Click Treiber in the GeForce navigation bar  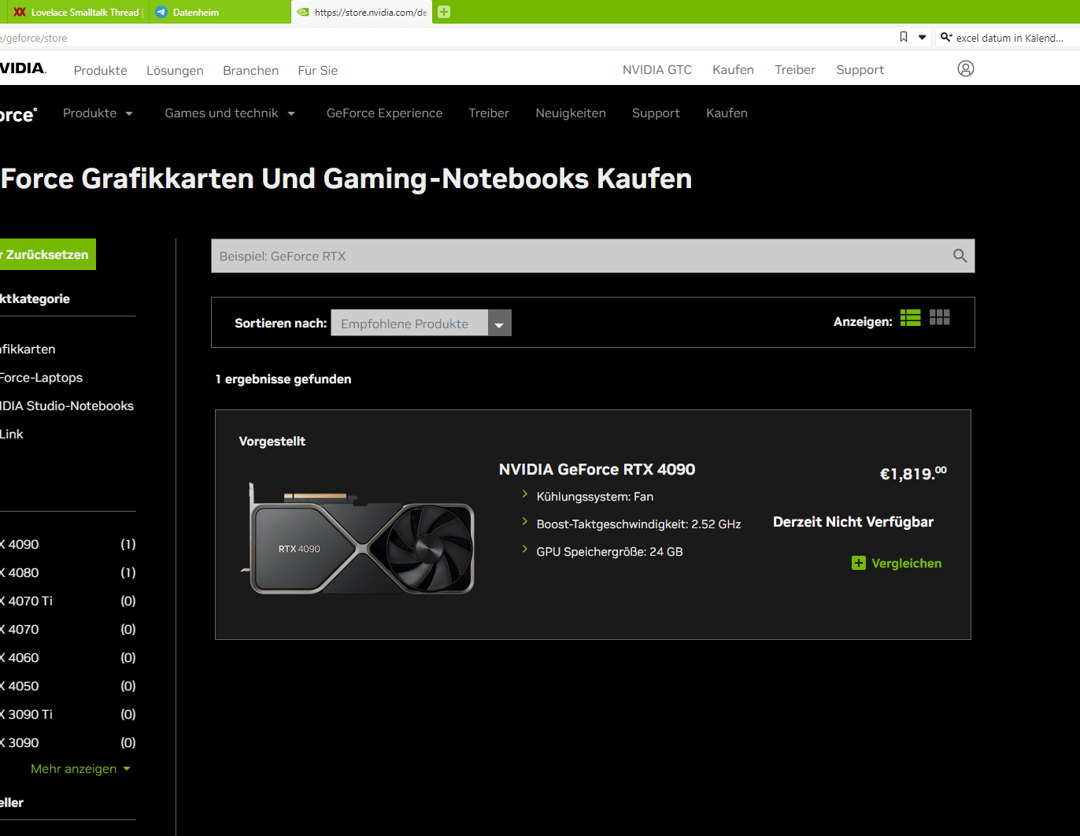point(489,113)
